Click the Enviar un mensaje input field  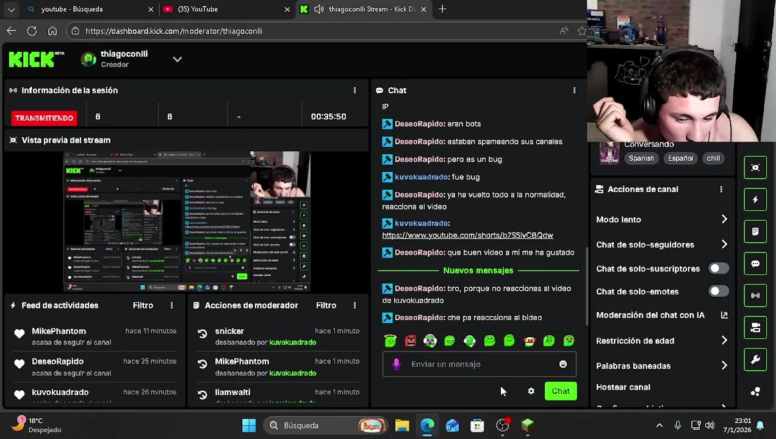[479, 364]
